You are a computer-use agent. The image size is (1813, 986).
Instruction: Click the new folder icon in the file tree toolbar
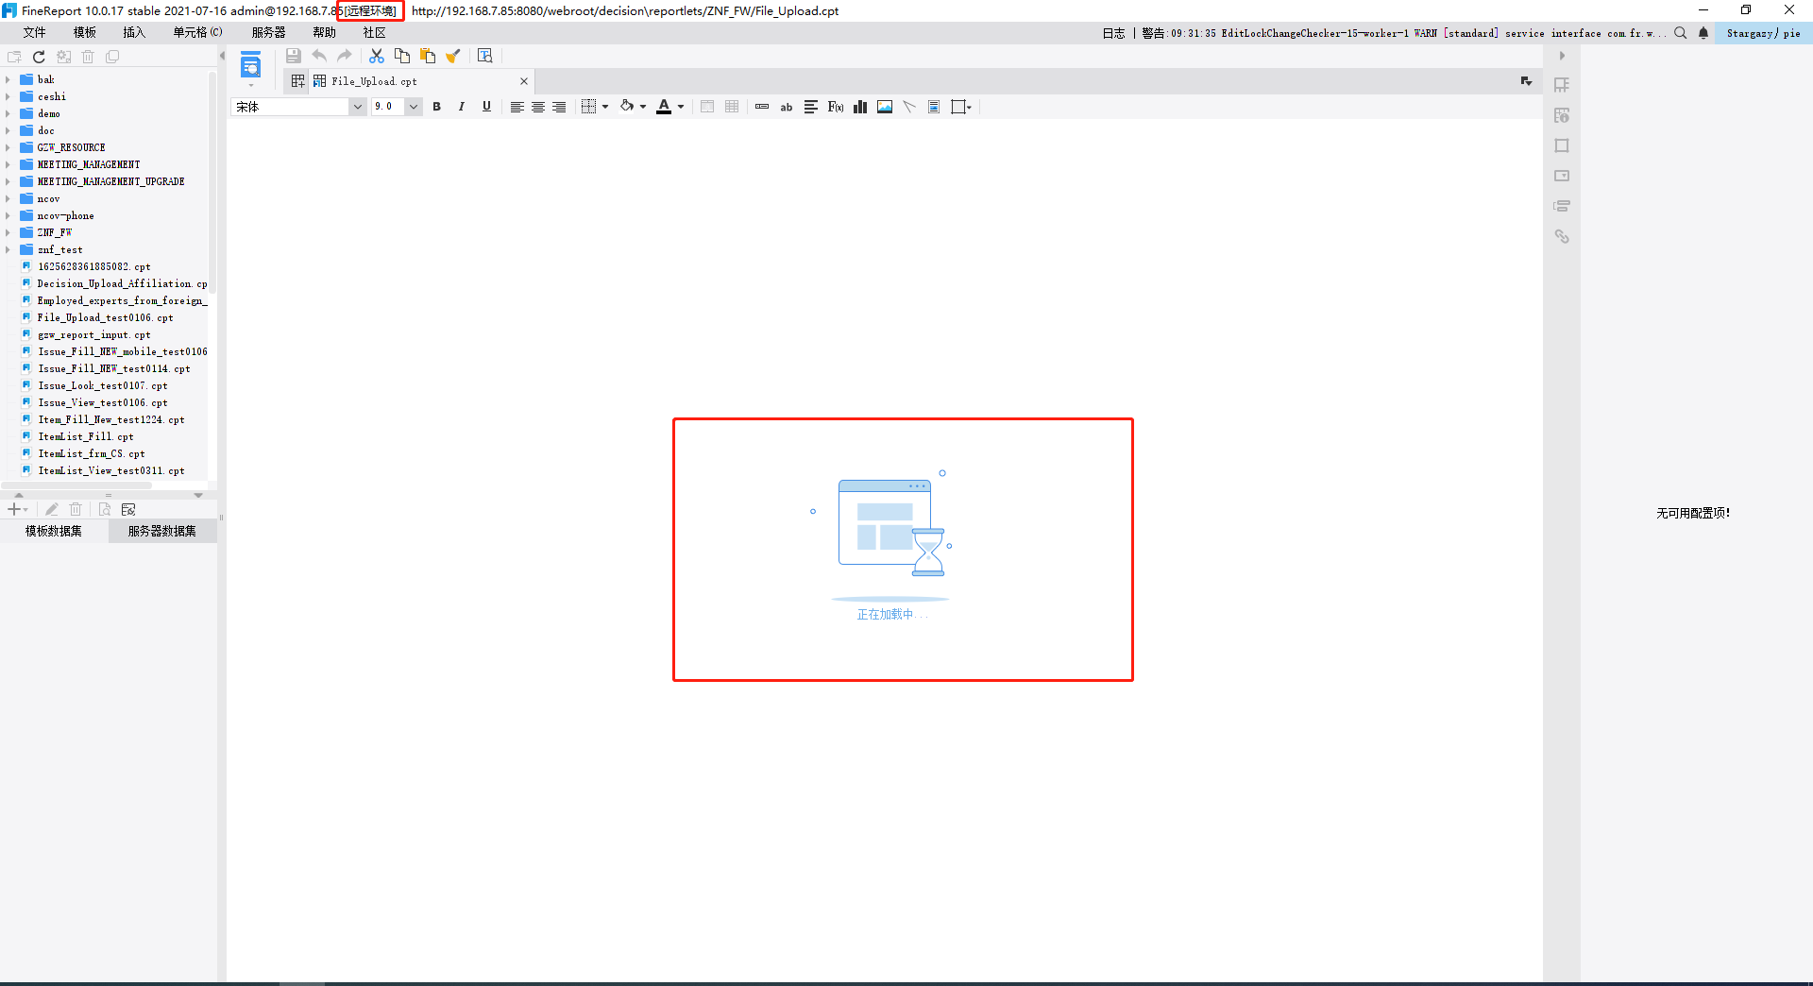tap(14, 57)
